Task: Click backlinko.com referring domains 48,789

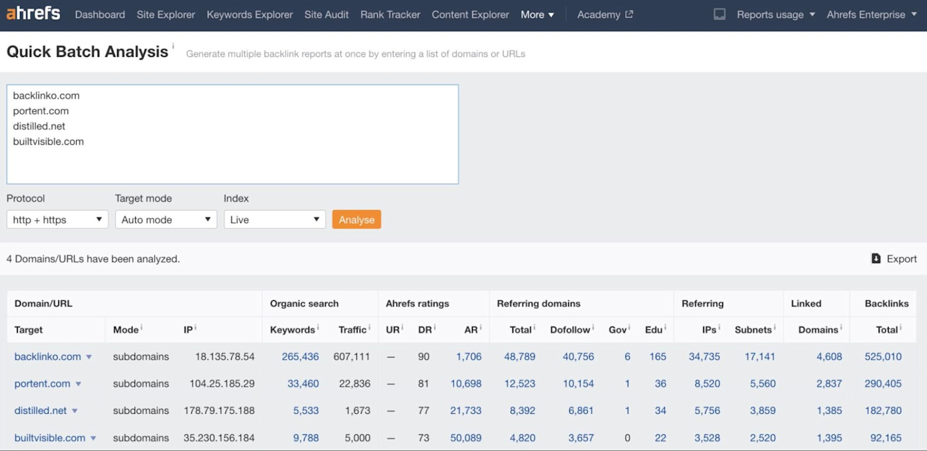Action: [x=520, y=356]
